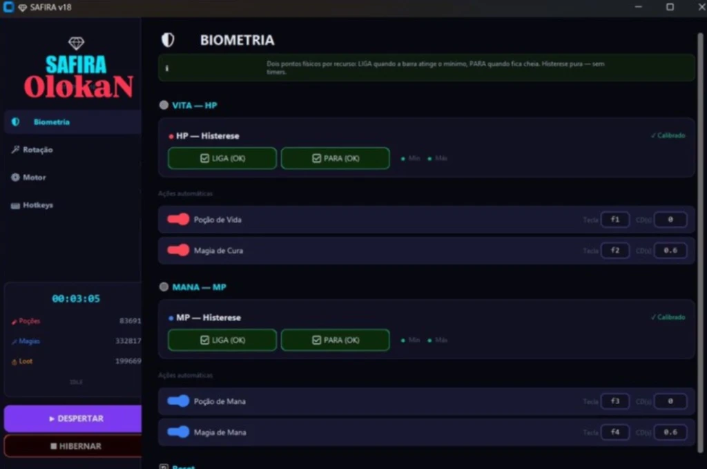Click the DESPERTAR start button
The image size is (707, 469).
(73, 419)
